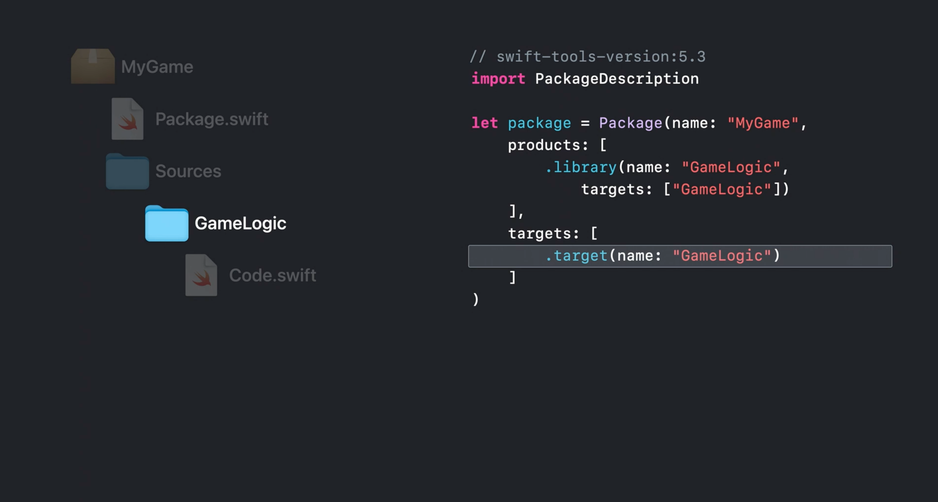Click the "MyGame" string literal

[x=763, y=123]
